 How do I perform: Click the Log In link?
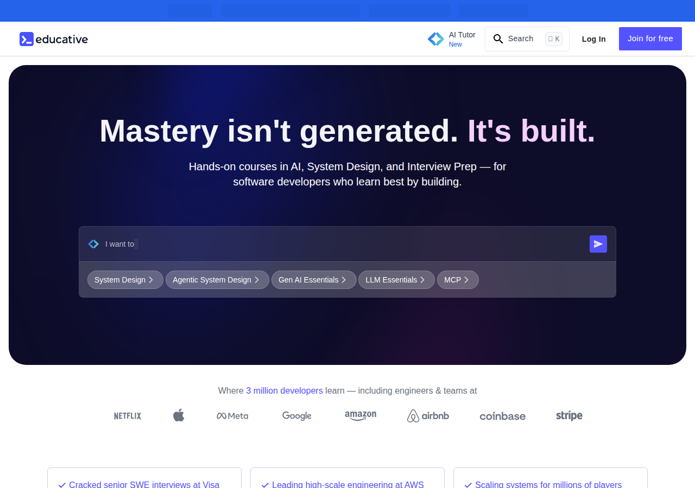pyautogui.click(x=593, y=39)
